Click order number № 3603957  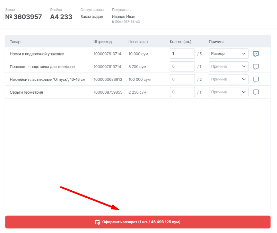[x=24, y=17]
